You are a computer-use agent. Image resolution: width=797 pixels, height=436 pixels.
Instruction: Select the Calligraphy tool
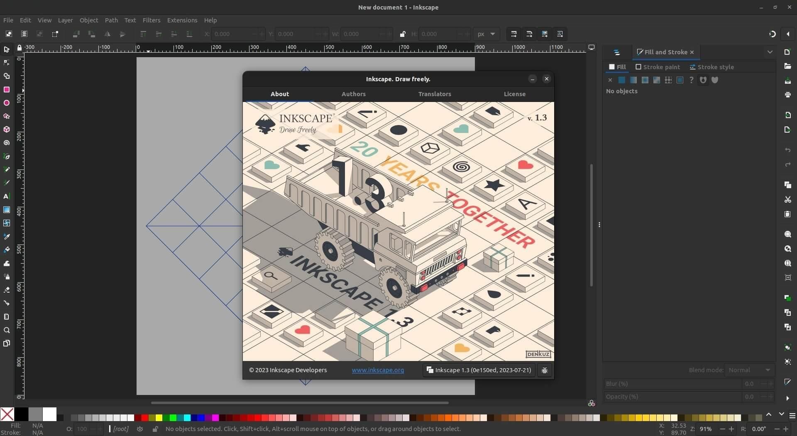[x=7, y=182]
